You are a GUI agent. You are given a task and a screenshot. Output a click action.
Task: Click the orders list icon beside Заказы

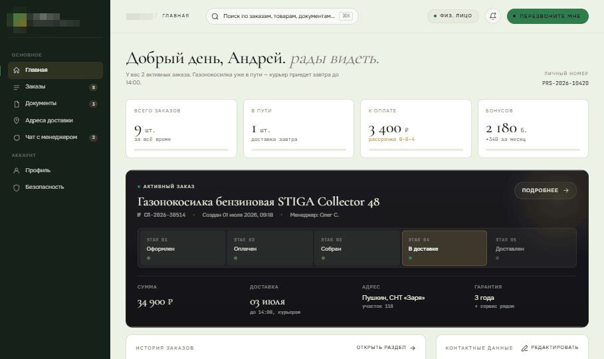[x=16, y=87]
